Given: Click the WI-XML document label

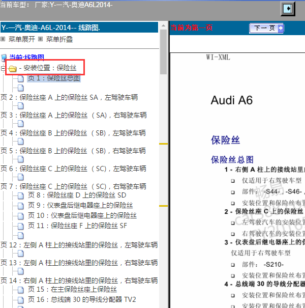Looking at the screenshot, I should [218, 58].
